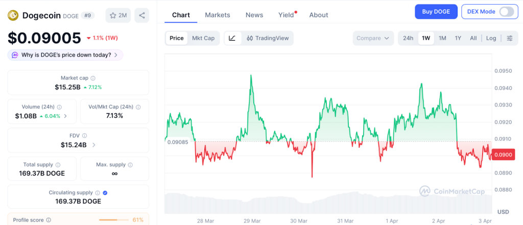The width and height of the screenshot is (523, 225).
Task: Toggle the Log scale option
Action: [491, 38]
